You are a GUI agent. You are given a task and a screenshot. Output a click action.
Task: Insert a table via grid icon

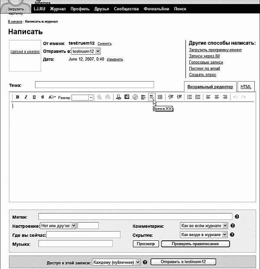[160, 97]
